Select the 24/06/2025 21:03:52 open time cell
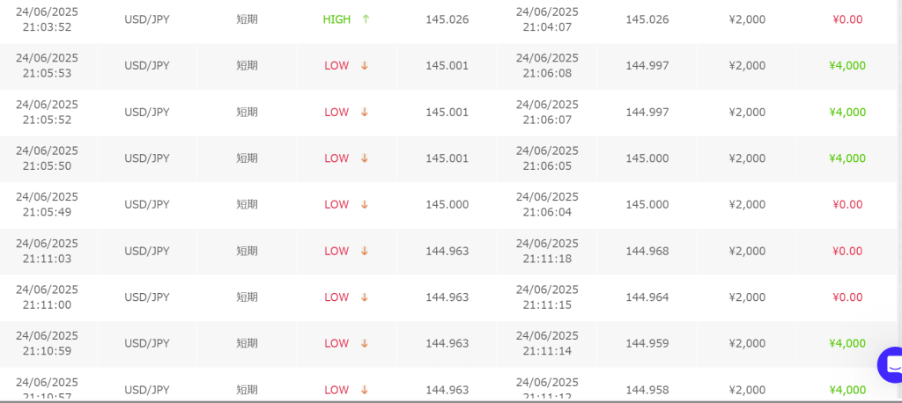Screen dimensions: 902x403 (x=47, y=19)
